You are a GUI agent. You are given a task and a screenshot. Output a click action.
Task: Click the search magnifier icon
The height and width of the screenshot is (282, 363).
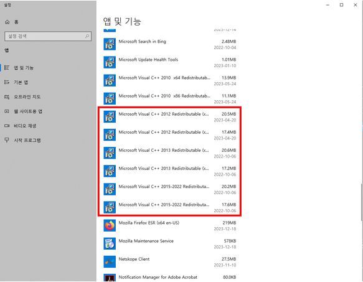[x=87, y=36]
